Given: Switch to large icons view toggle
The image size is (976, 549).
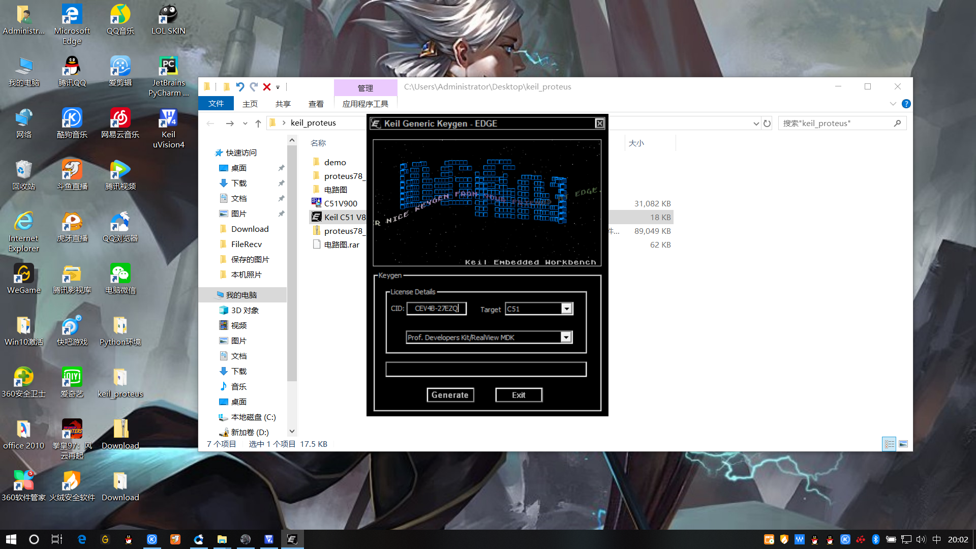Looking at the screenshot, I should tap(903, 444).
